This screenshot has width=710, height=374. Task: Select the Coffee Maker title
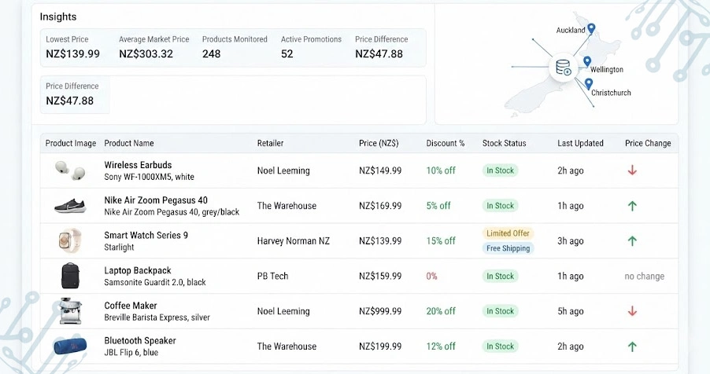point(131,306)
